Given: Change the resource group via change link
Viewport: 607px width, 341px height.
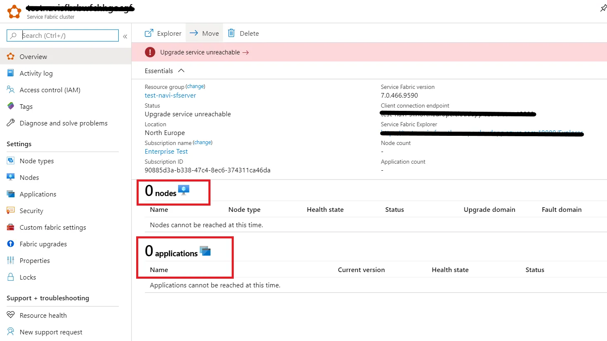Looking at the screenshot, I should [x=196, y=86].
